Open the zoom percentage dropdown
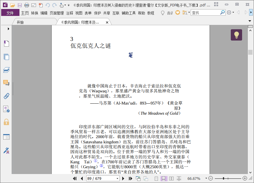Viewport: 254px width, 183px height. click(206, 178)
